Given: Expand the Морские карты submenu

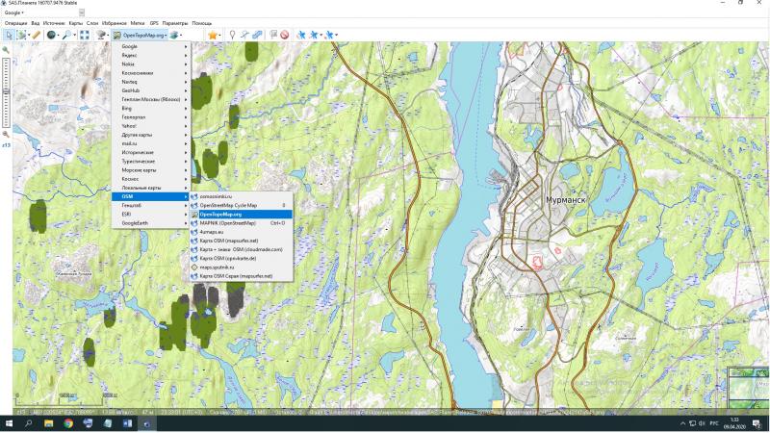Looking at the screenshot, I should pyautogui.click(x=151, y=170).
